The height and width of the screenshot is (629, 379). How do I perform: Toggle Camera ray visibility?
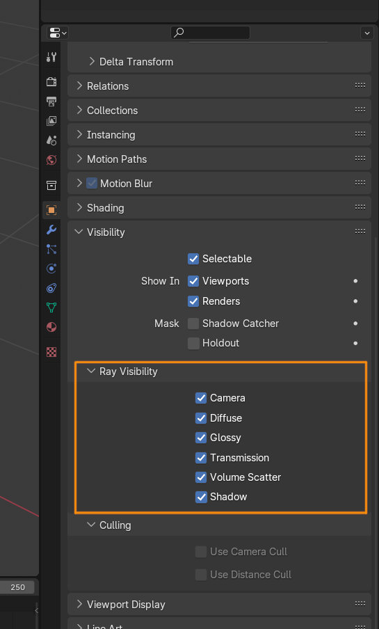point(201,398)
